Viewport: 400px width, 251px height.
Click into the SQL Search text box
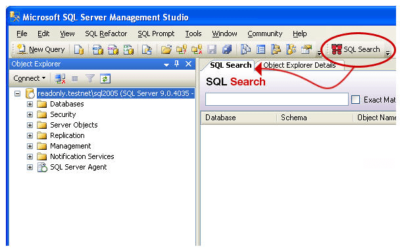[277, 99]
